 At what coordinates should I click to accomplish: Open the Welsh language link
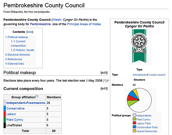click(x=57, y=20)
